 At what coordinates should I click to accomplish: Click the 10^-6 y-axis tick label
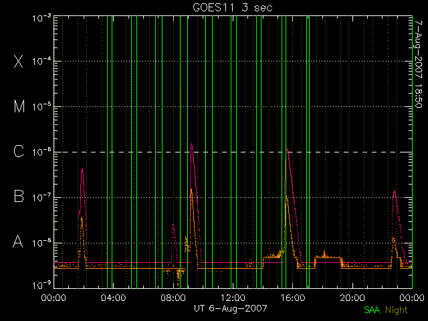41,152
